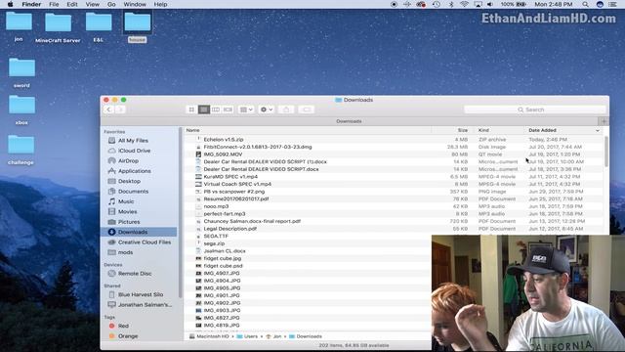Open Documents in sidebar
The width and height of the screenshot is (625, 352).
tap(133, 192)
